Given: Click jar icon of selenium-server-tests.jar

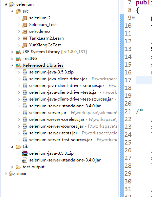Looking at the screenshot, I should (25, 133).
